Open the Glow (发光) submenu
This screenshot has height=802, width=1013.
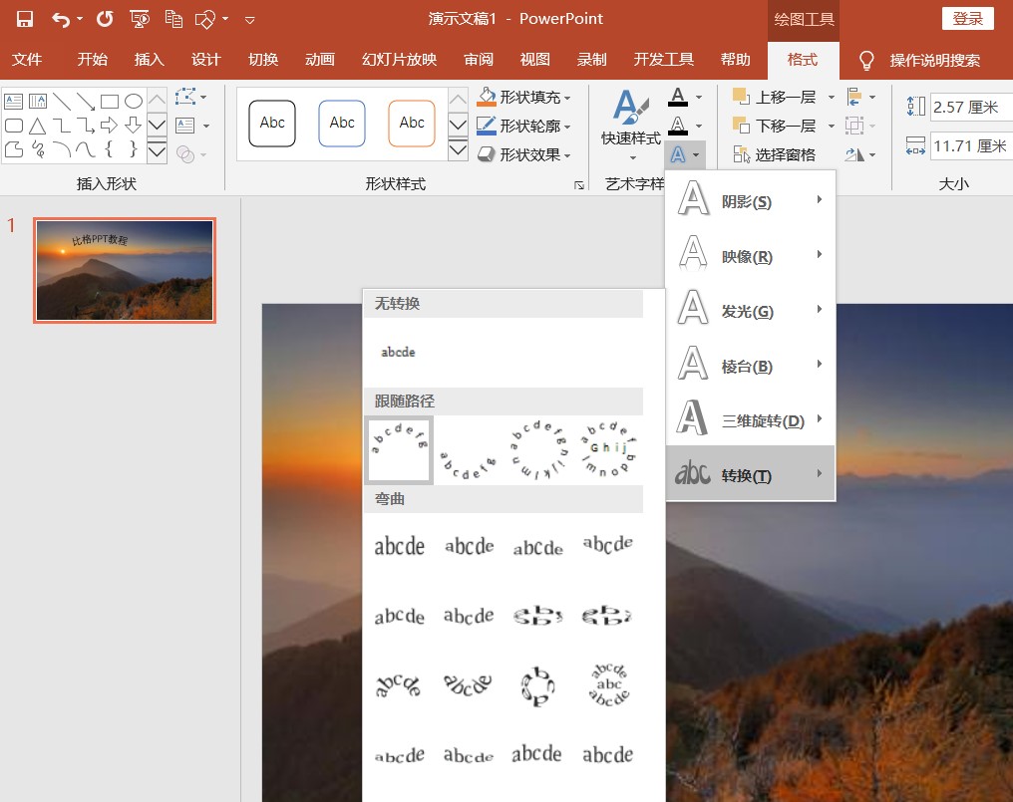750,311
